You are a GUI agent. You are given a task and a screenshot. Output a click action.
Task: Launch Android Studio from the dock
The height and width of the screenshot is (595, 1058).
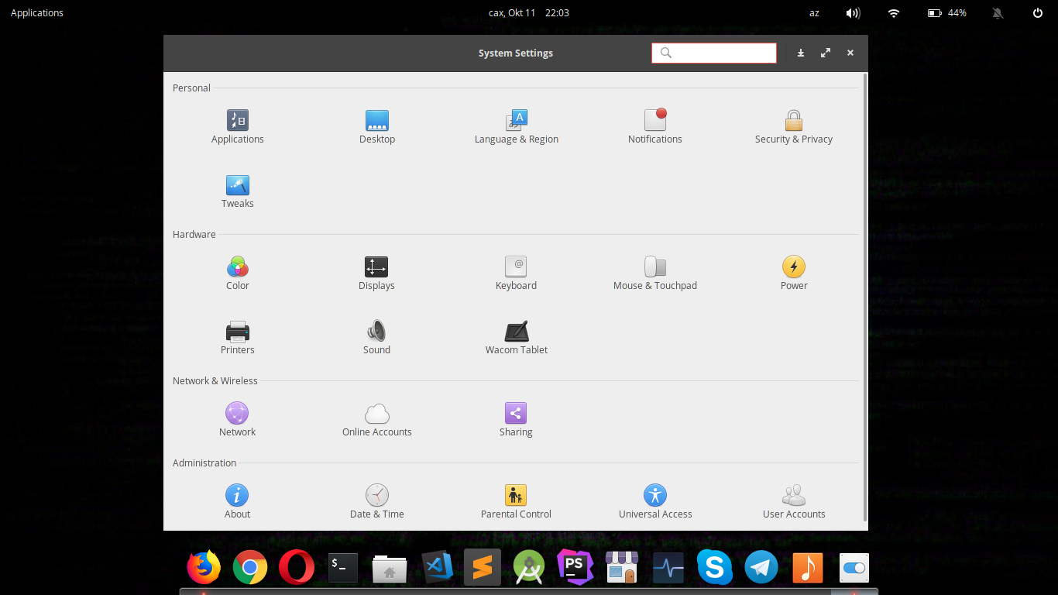tap(529, 568)
